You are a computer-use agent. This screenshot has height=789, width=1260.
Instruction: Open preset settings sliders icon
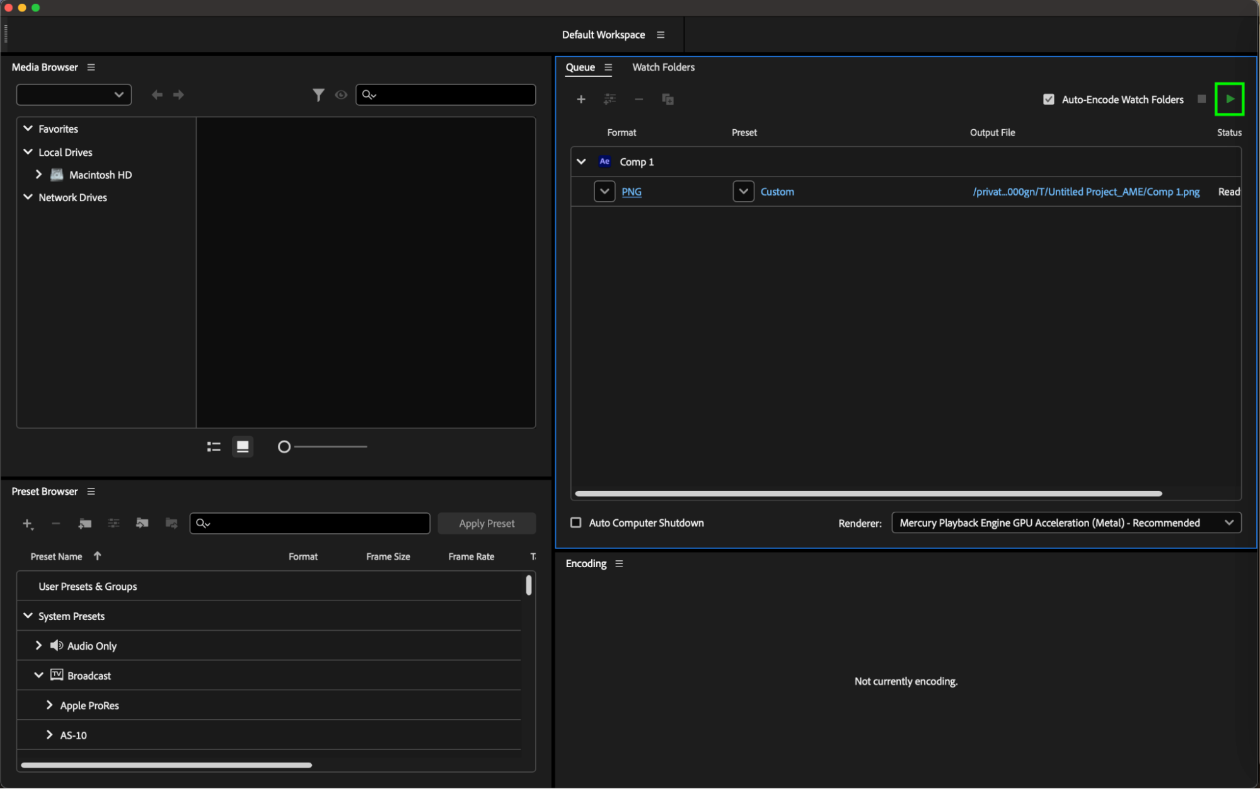[113, 523]
